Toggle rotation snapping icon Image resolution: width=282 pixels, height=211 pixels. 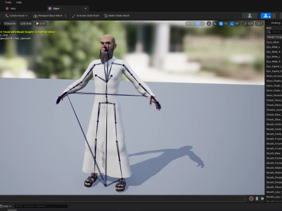click(232, 23)
